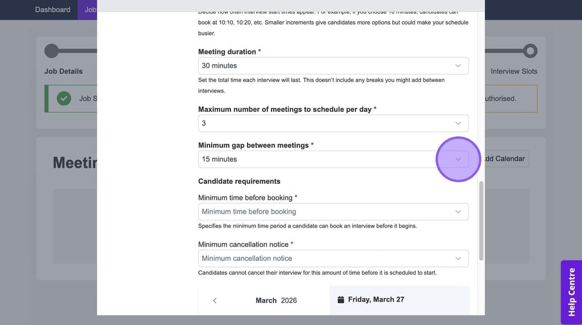Click the modal's vertical scrollbar thumb

tap(481, 220)
